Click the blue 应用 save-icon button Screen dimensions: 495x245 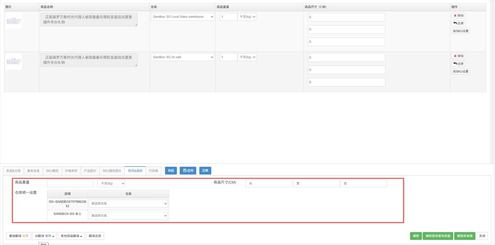tap(188, 170)
